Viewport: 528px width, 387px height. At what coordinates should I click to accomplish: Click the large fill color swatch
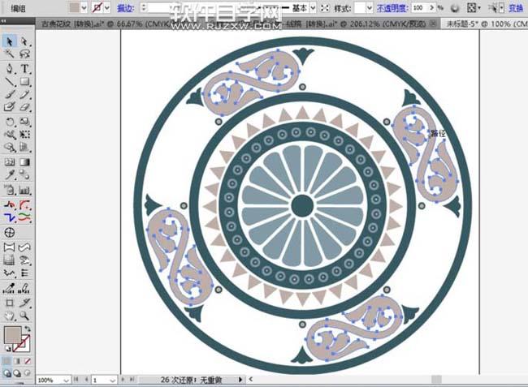point(12,335)
